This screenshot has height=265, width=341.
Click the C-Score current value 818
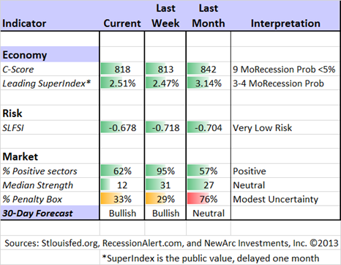[x=122, y=69]
